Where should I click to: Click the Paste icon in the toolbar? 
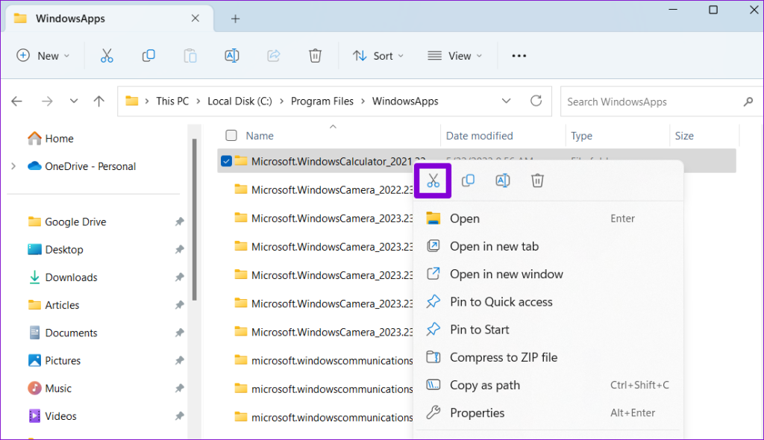(190, 55)
